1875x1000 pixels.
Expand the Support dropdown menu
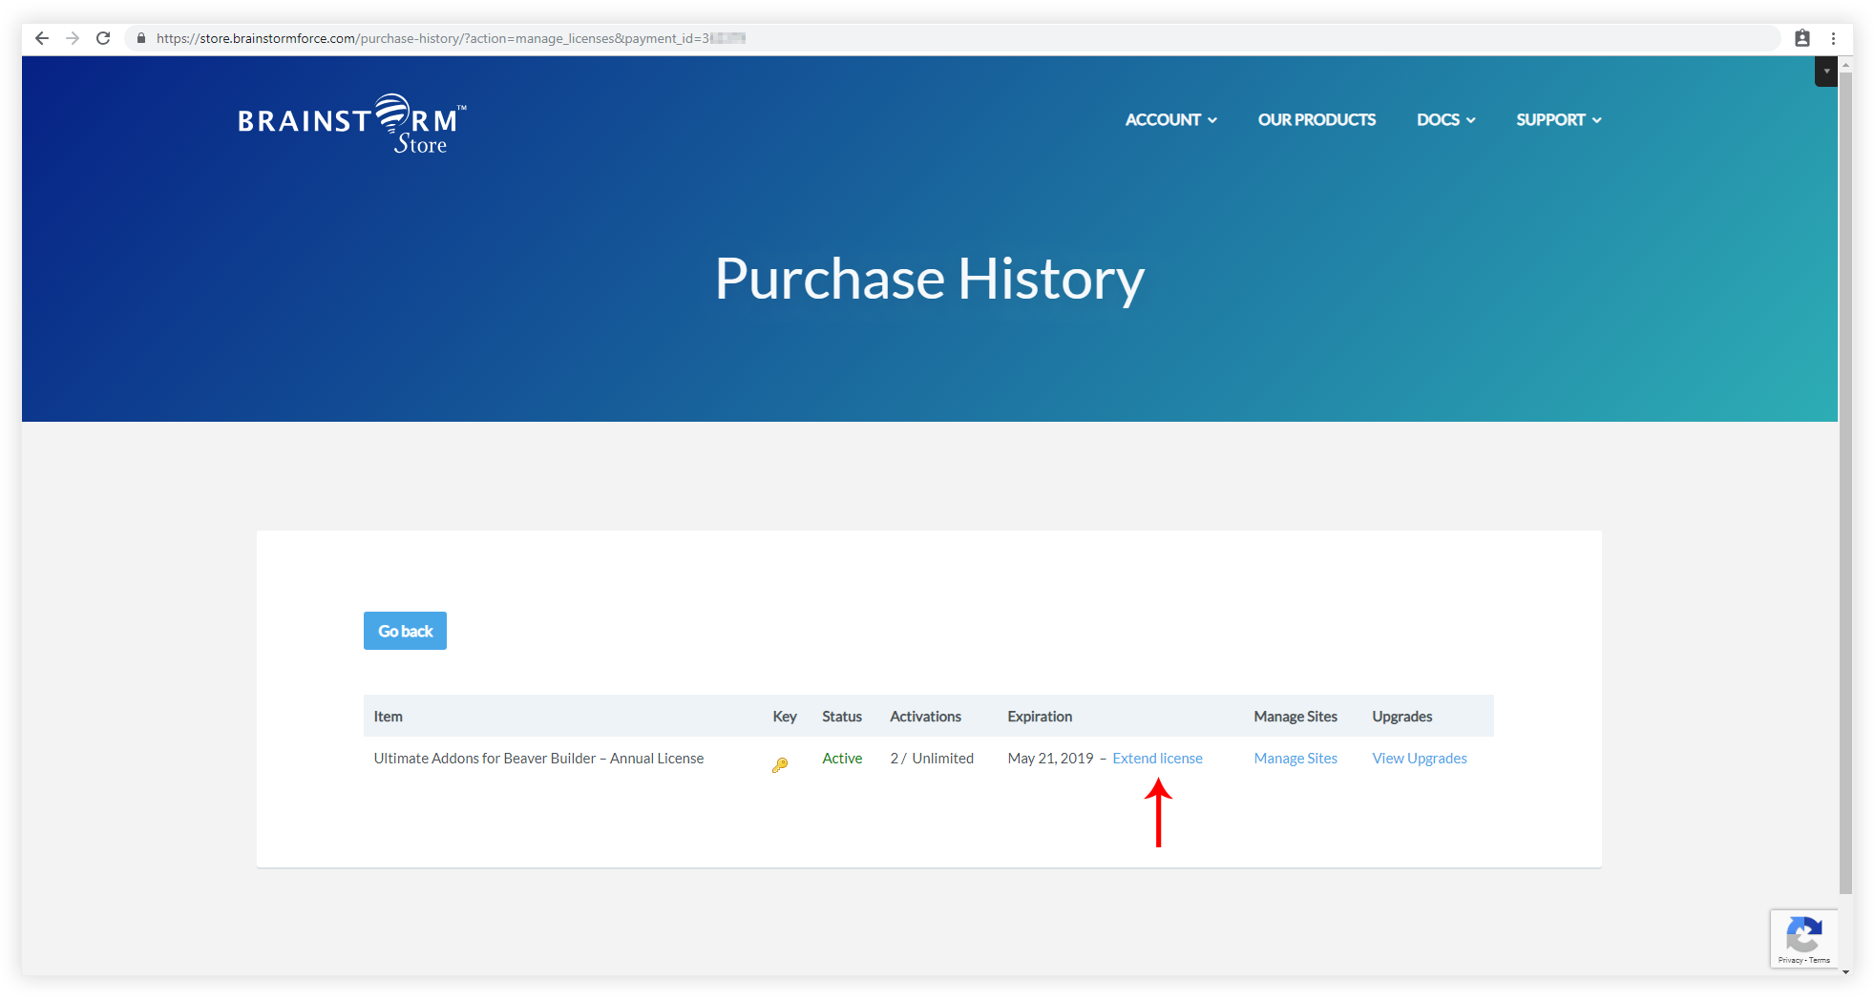(x=1558, y=120)
